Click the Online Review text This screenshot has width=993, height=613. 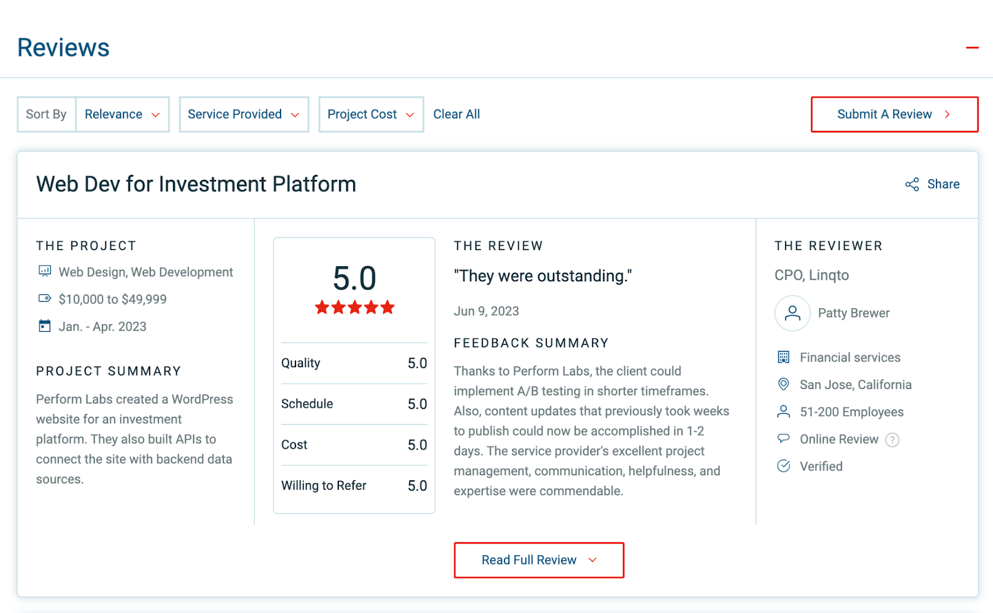[839, 439]
